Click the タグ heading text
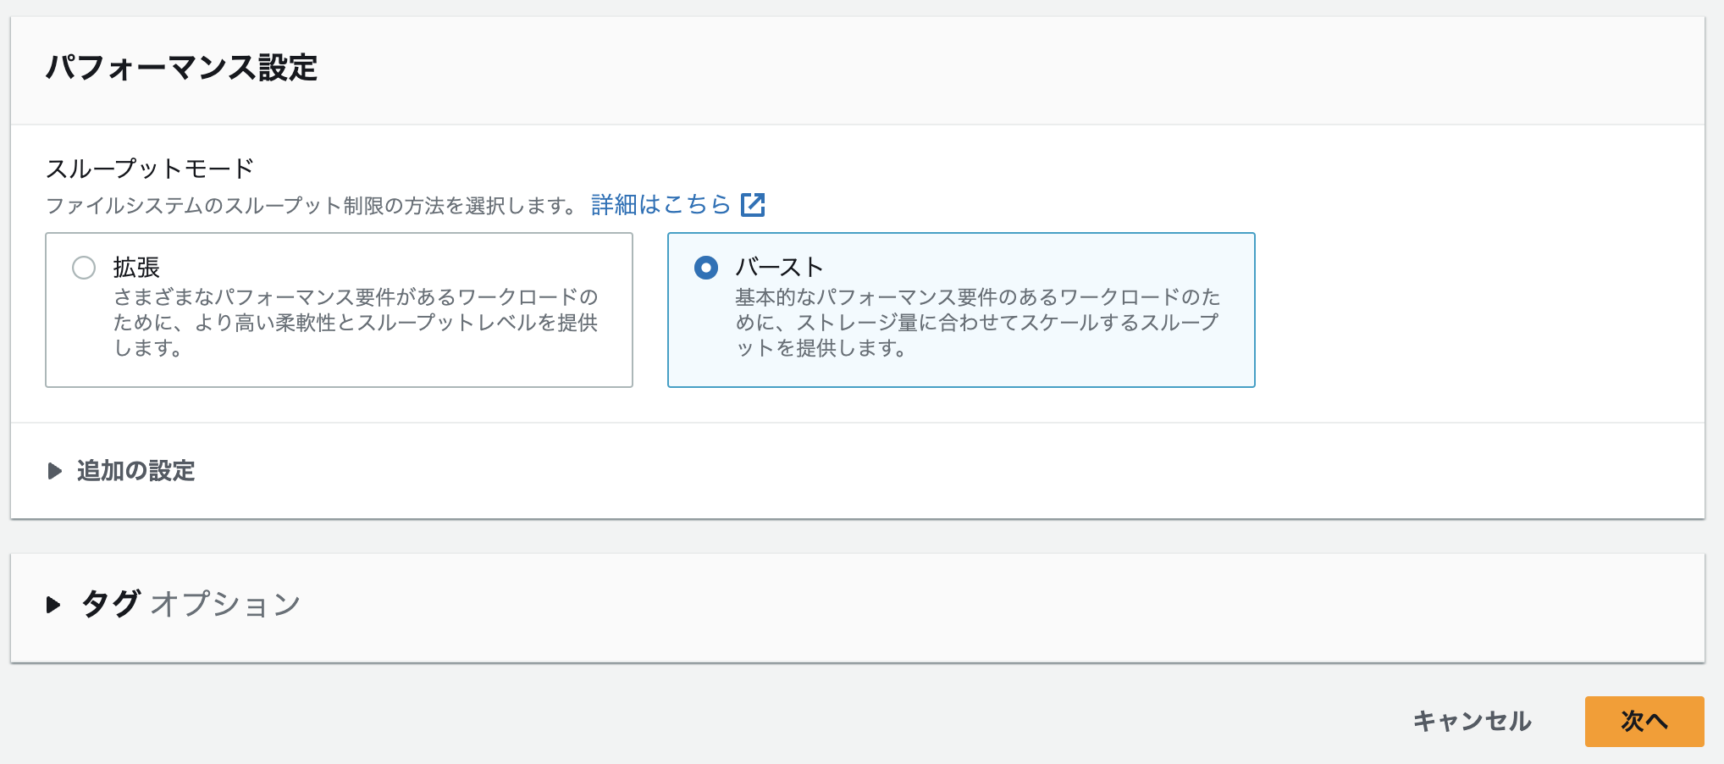The image size is (1724, 764). 110,604
